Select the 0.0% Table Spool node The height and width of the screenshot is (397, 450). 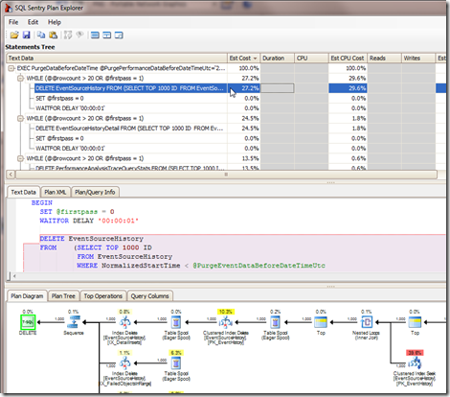176,322
